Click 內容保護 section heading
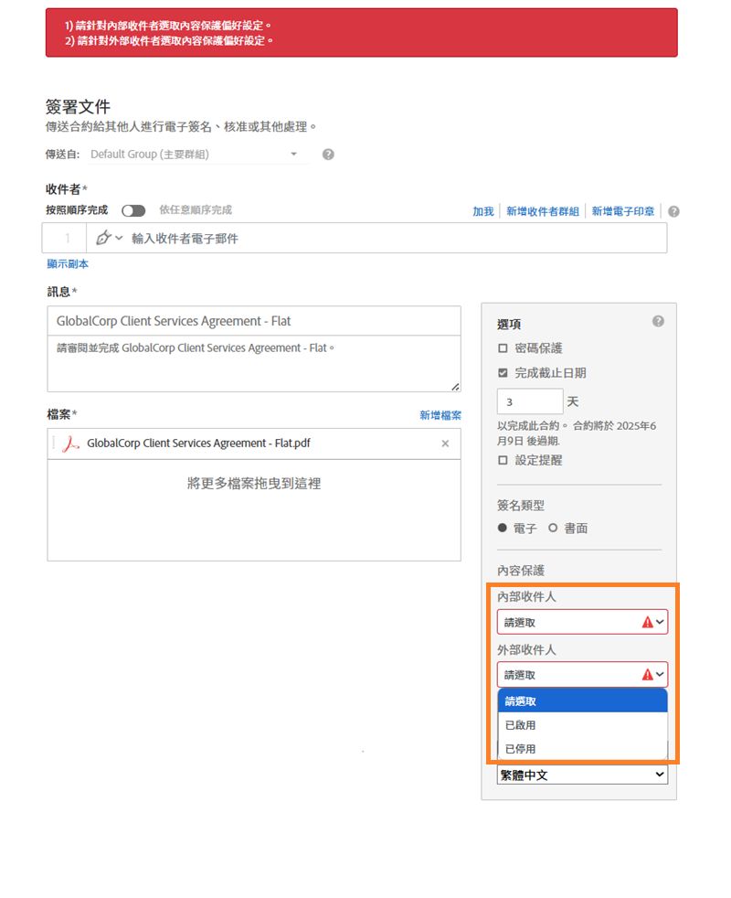The height and width of the screenshot is (898, 731). pyautogui.click(x=520, y=571)
